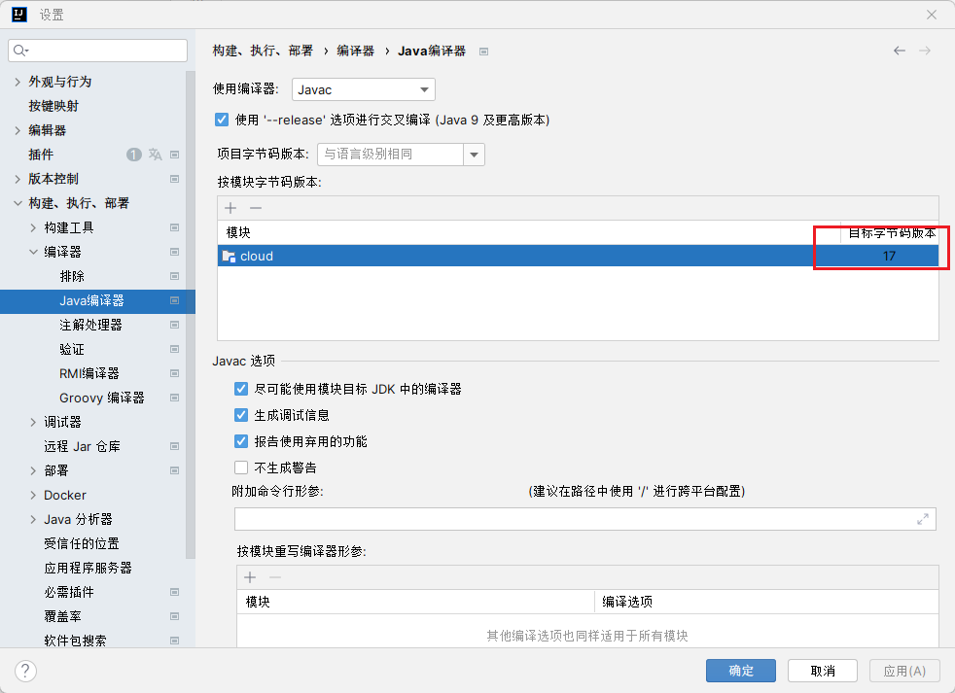
Task: Select Docker in settings tree
Action: point(65,495)
